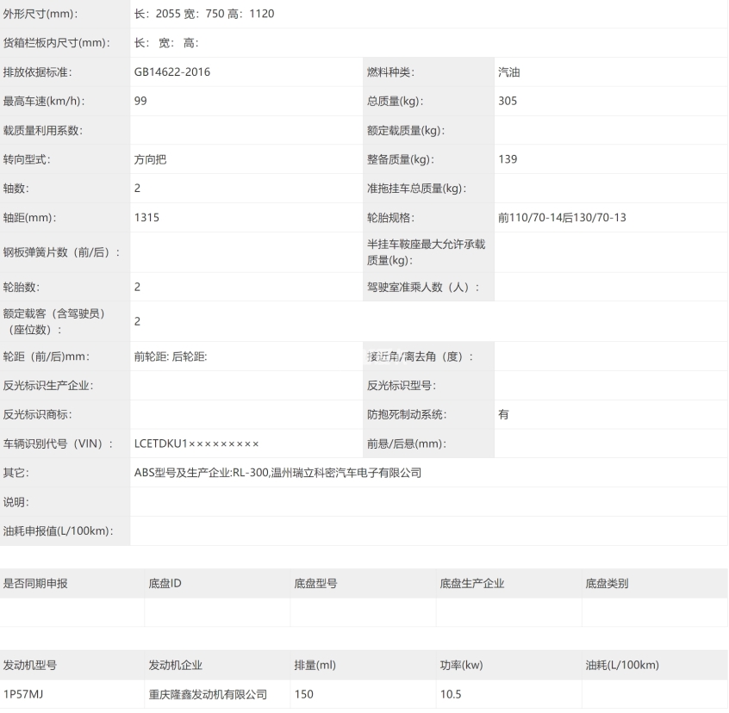This screenshot has height=713, width=729.
Task: Select the 轴距(mm) label
Action: [x=30, y=217]
